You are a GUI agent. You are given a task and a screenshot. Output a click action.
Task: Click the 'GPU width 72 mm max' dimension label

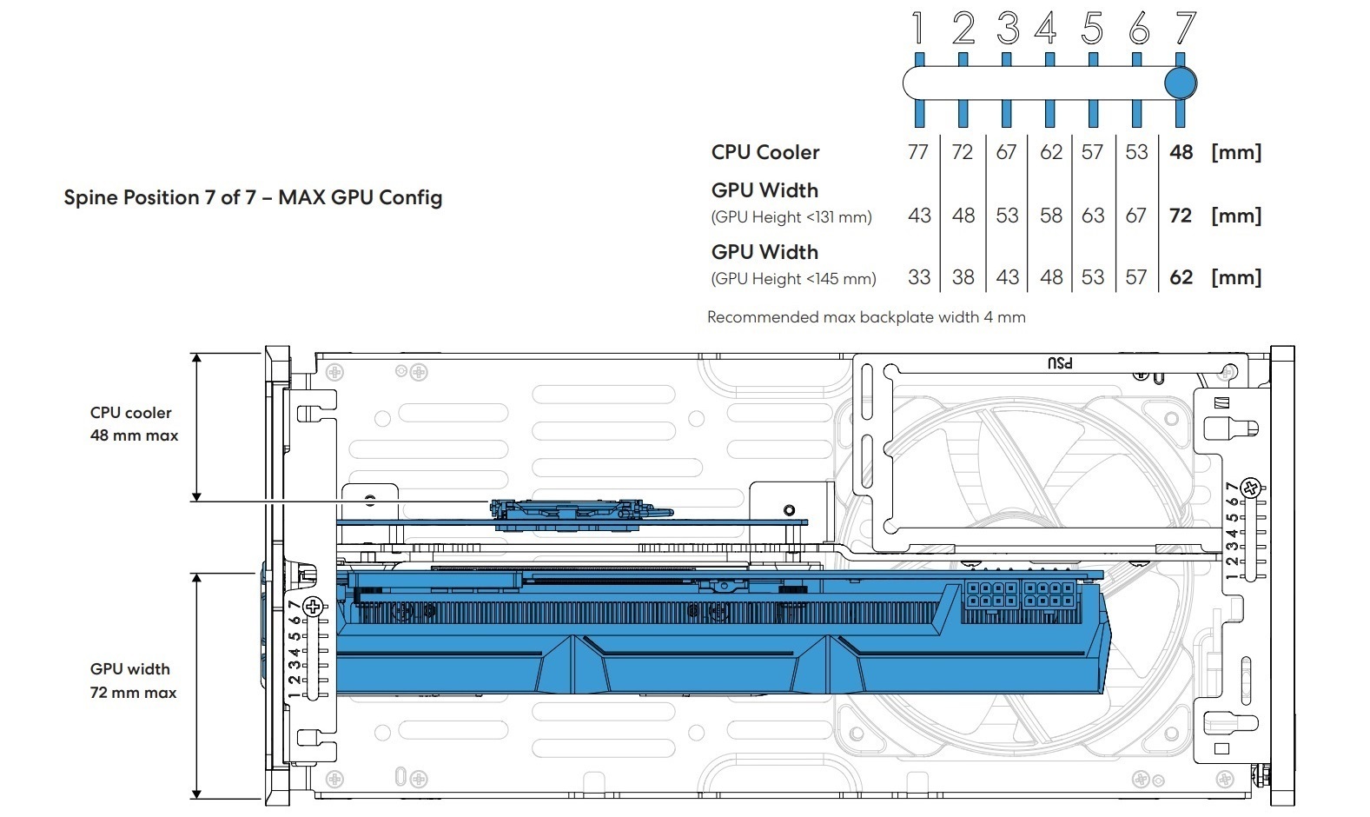click(133, 681)
